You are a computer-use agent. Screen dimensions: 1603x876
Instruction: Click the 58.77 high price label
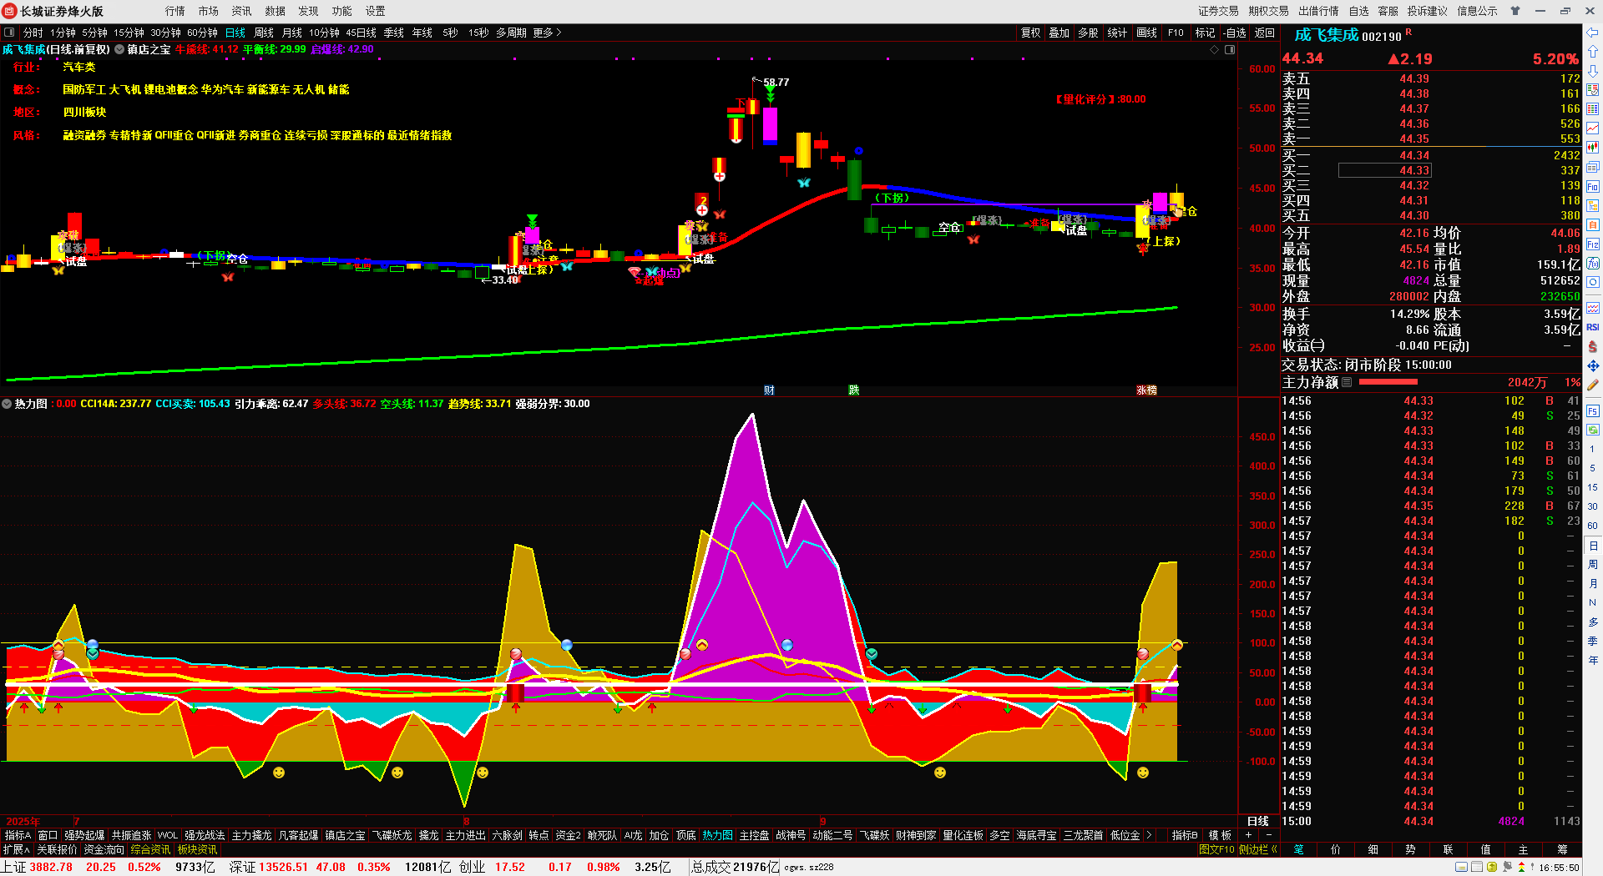tap(776, 83)
